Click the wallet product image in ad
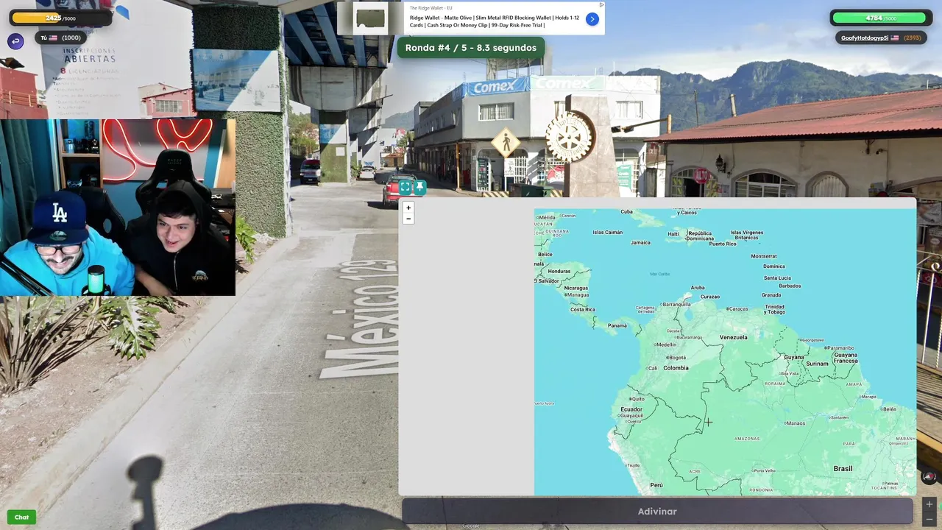Viewport: 942px width, 530px height. (371, 18)
